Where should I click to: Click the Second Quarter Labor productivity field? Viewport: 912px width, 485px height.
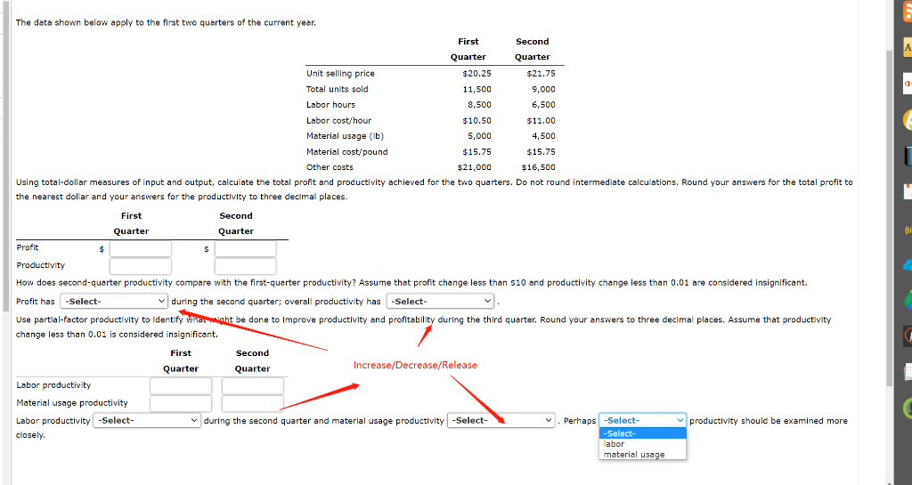pyautogui.click(x=252, y=385)
